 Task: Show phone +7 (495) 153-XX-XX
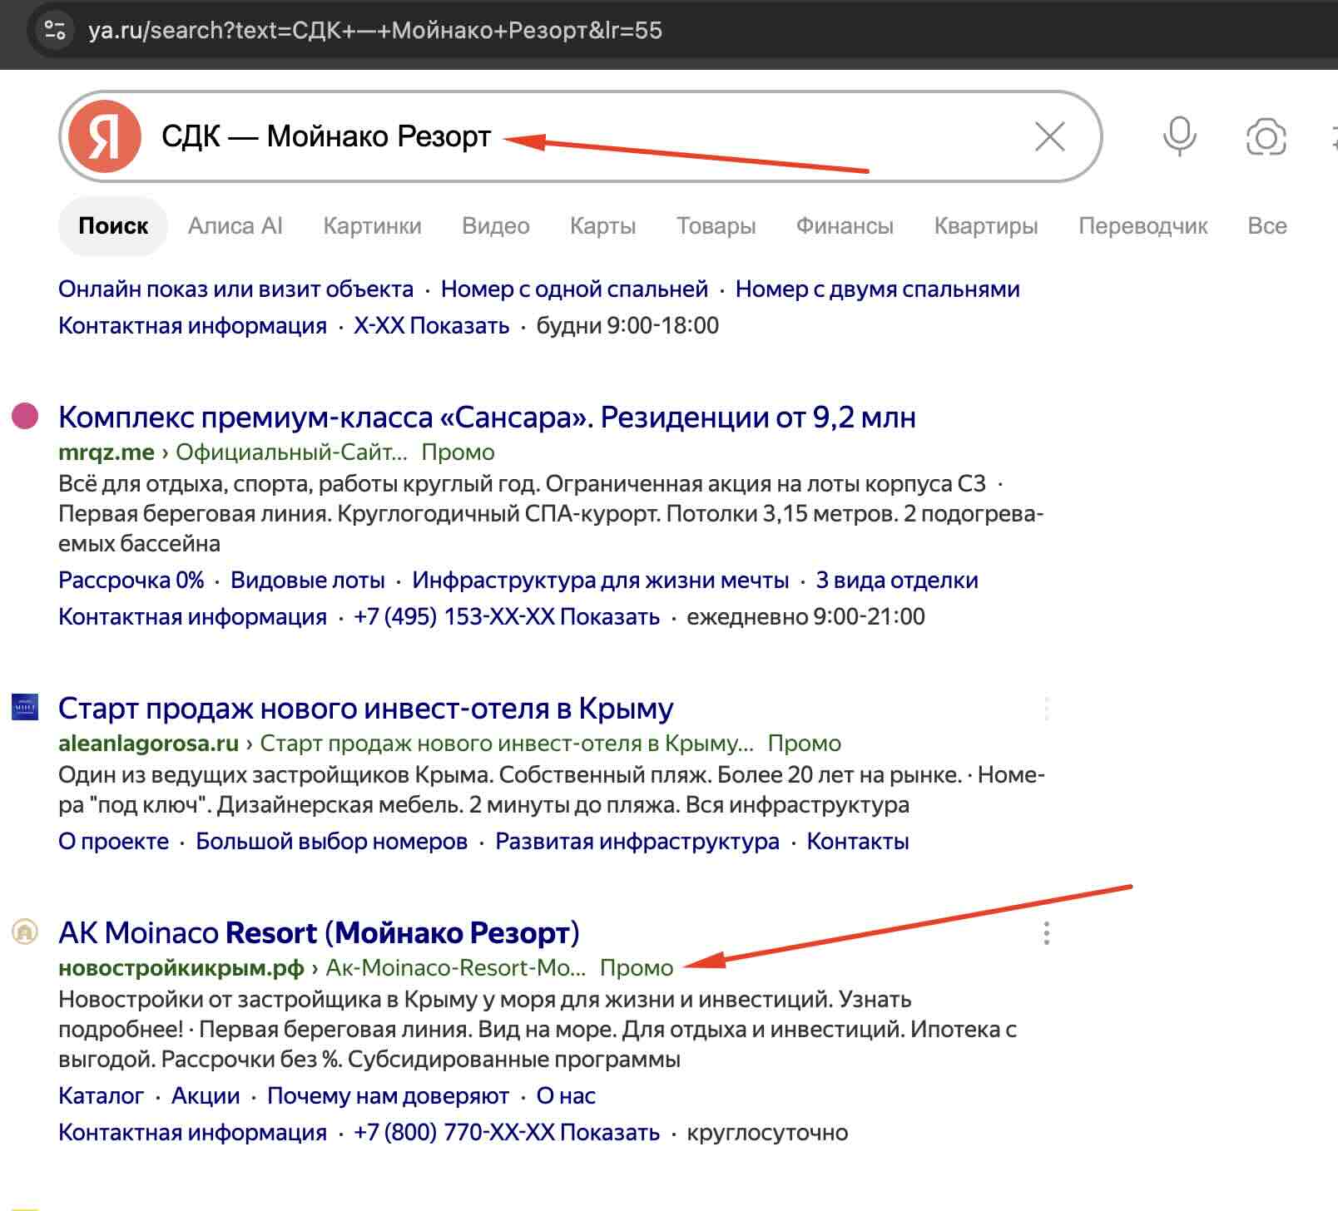507,617
